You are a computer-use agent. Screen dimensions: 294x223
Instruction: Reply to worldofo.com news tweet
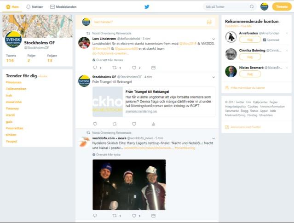click(x=95, y=216)
